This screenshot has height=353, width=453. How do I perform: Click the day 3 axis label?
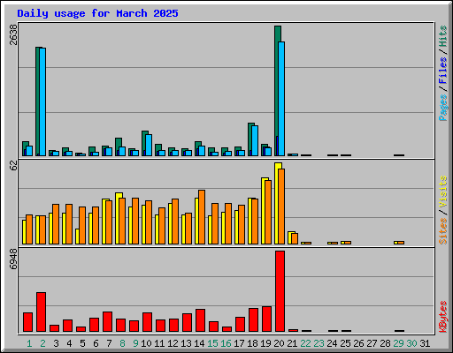(56, 343)
